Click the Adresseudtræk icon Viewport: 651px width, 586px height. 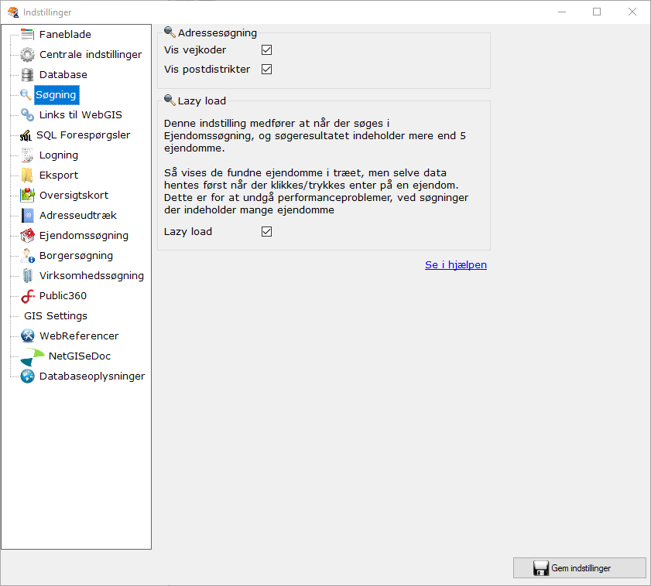(x=26, y=215)
